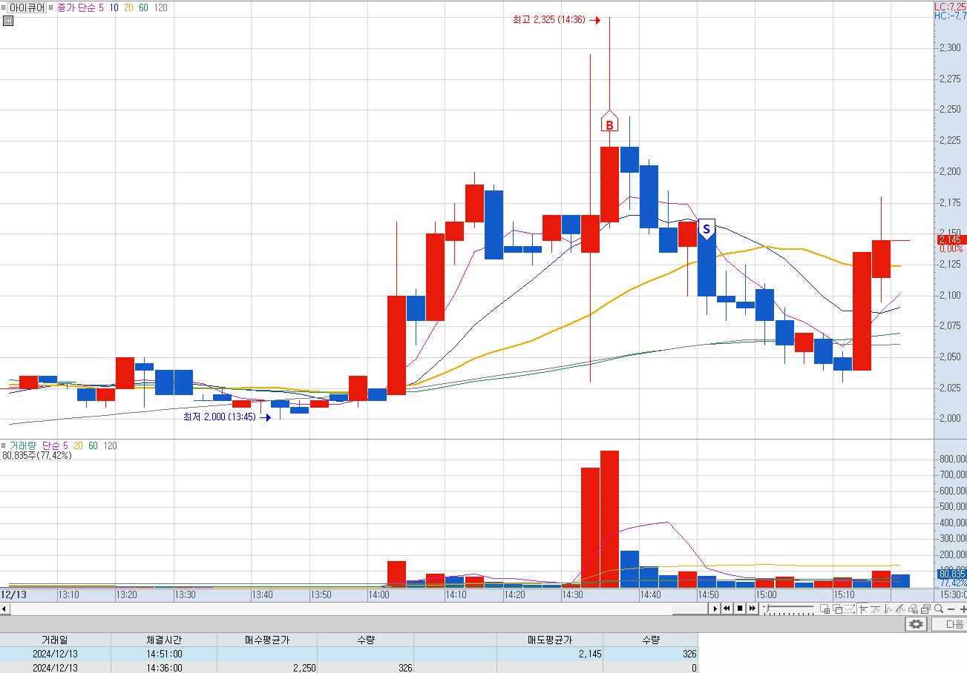Select the orange 20 price moving average label
The width and height of the screenshot is (967, 673).
[x=129, y=7]
